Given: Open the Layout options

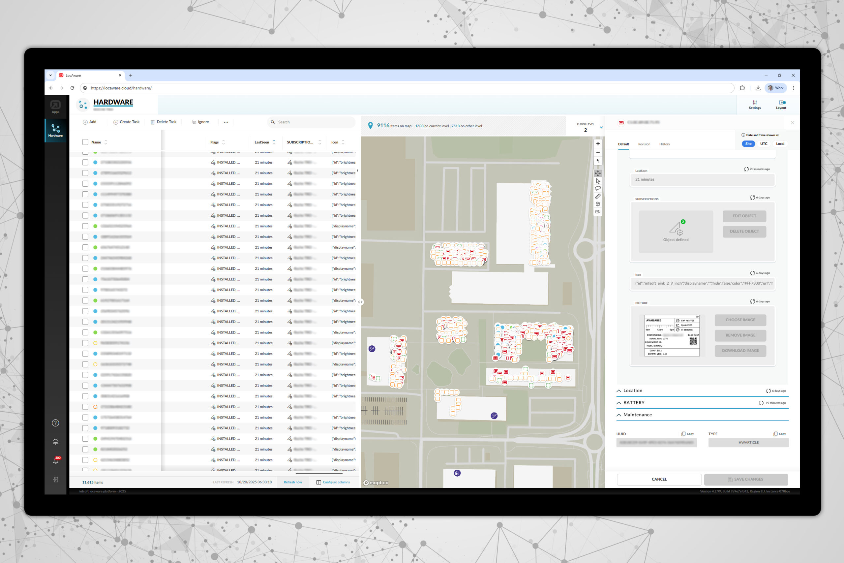Looking at the screenshot, I should click(781, 105).
